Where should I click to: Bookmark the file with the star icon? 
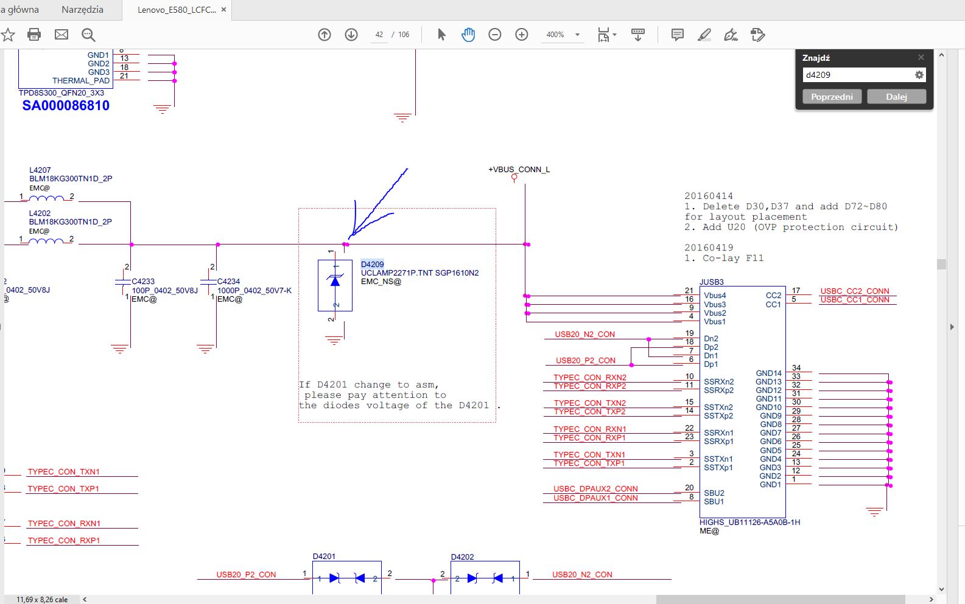pos(8,35)
